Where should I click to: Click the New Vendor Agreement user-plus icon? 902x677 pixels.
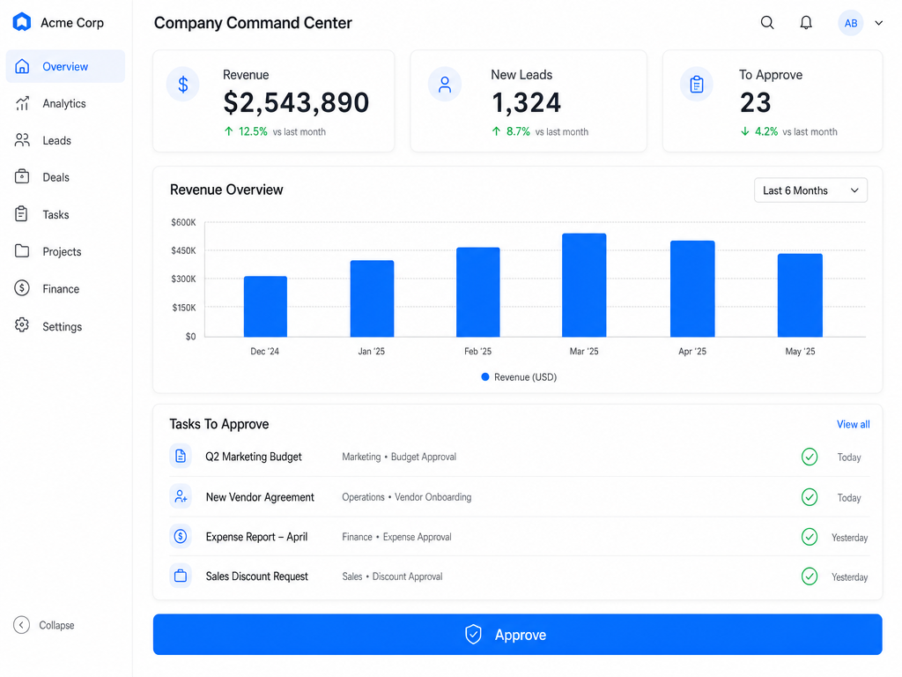point(181,496)
